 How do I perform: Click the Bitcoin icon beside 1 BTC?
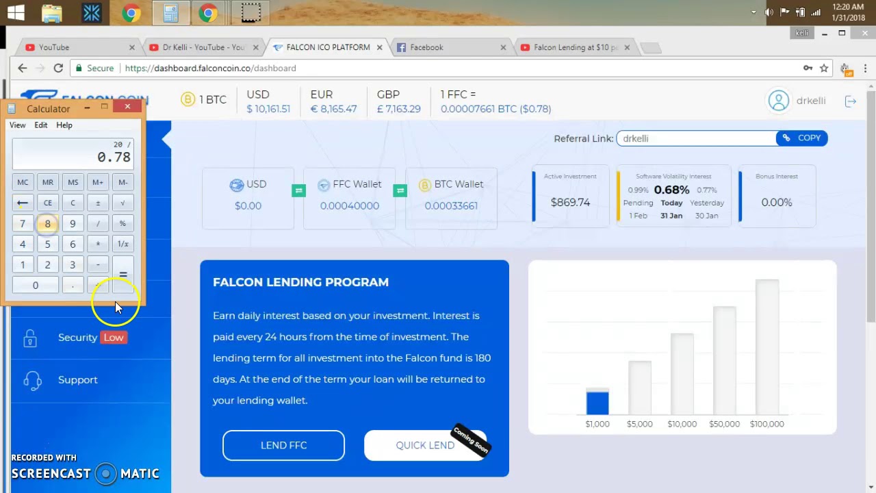point(188,100)
